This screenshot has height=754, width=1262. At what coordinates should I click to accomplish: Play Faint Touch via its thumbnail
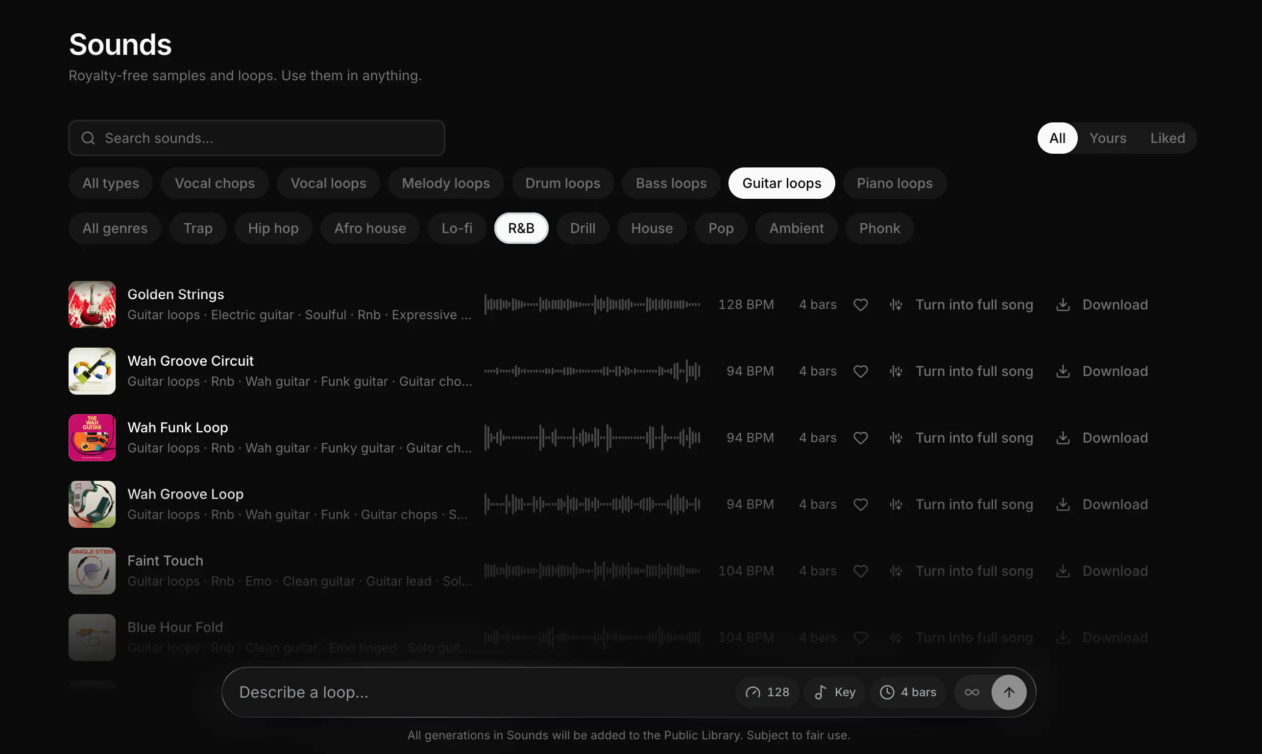92,571
